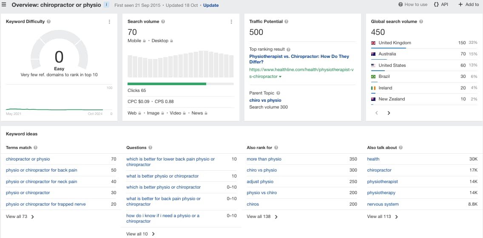Viewport: 483px width, 238px height.
Task: Go to next page of countries
Action: tap(389, 113)
